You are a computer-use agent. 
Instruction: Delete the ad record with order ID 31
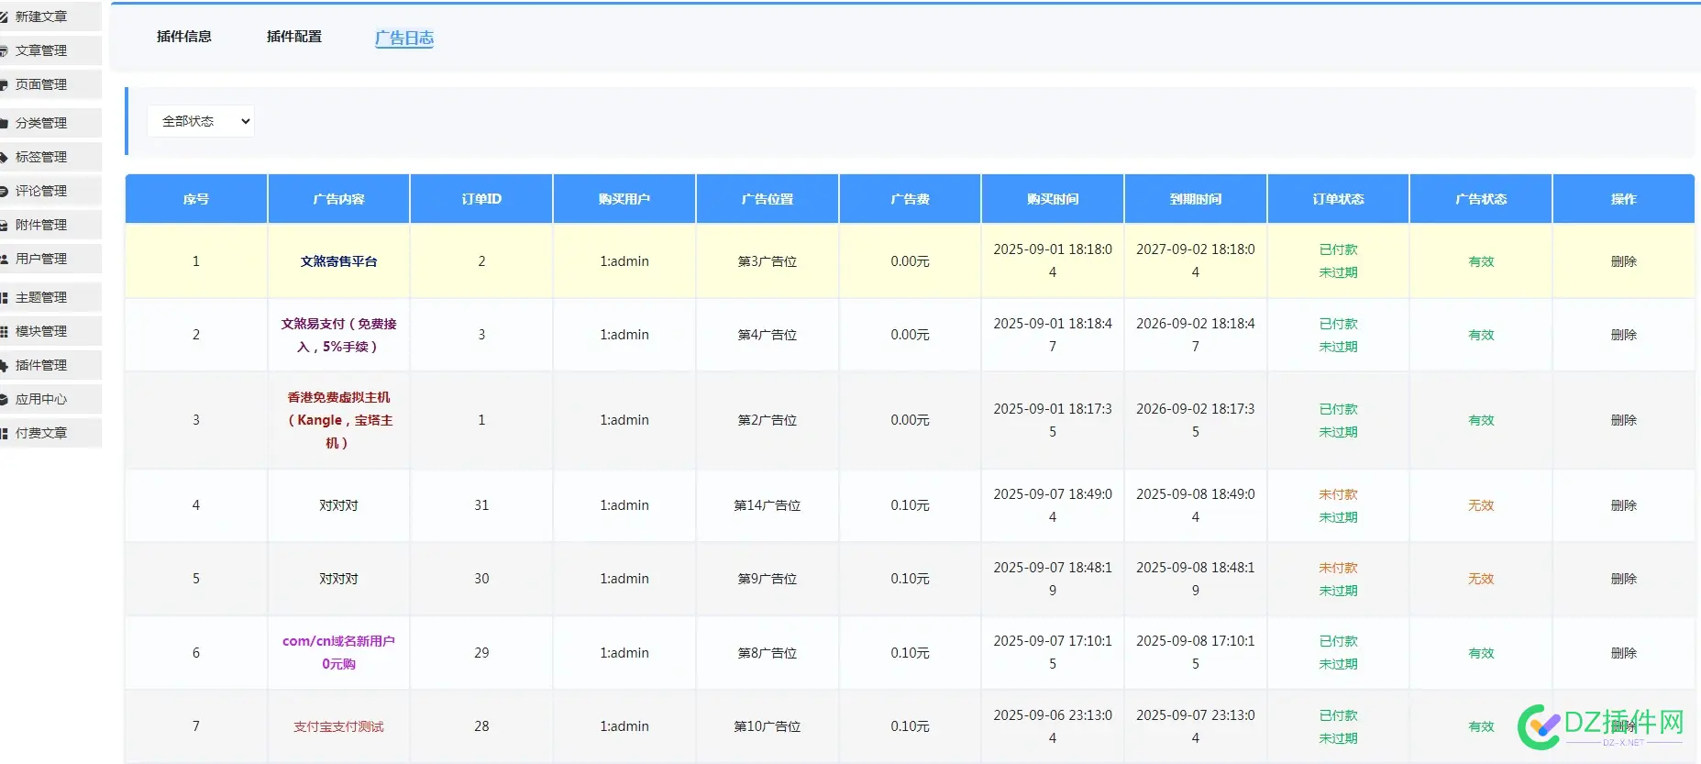(1623, 505)
